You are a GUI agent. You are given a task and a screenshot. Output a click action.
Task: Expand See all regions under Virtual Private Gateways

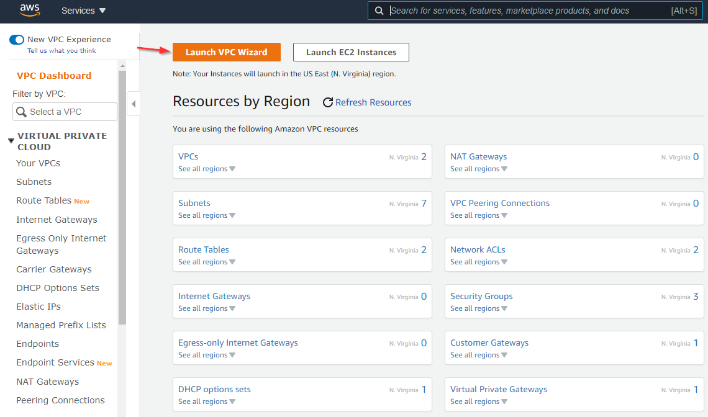click(479, 401)
